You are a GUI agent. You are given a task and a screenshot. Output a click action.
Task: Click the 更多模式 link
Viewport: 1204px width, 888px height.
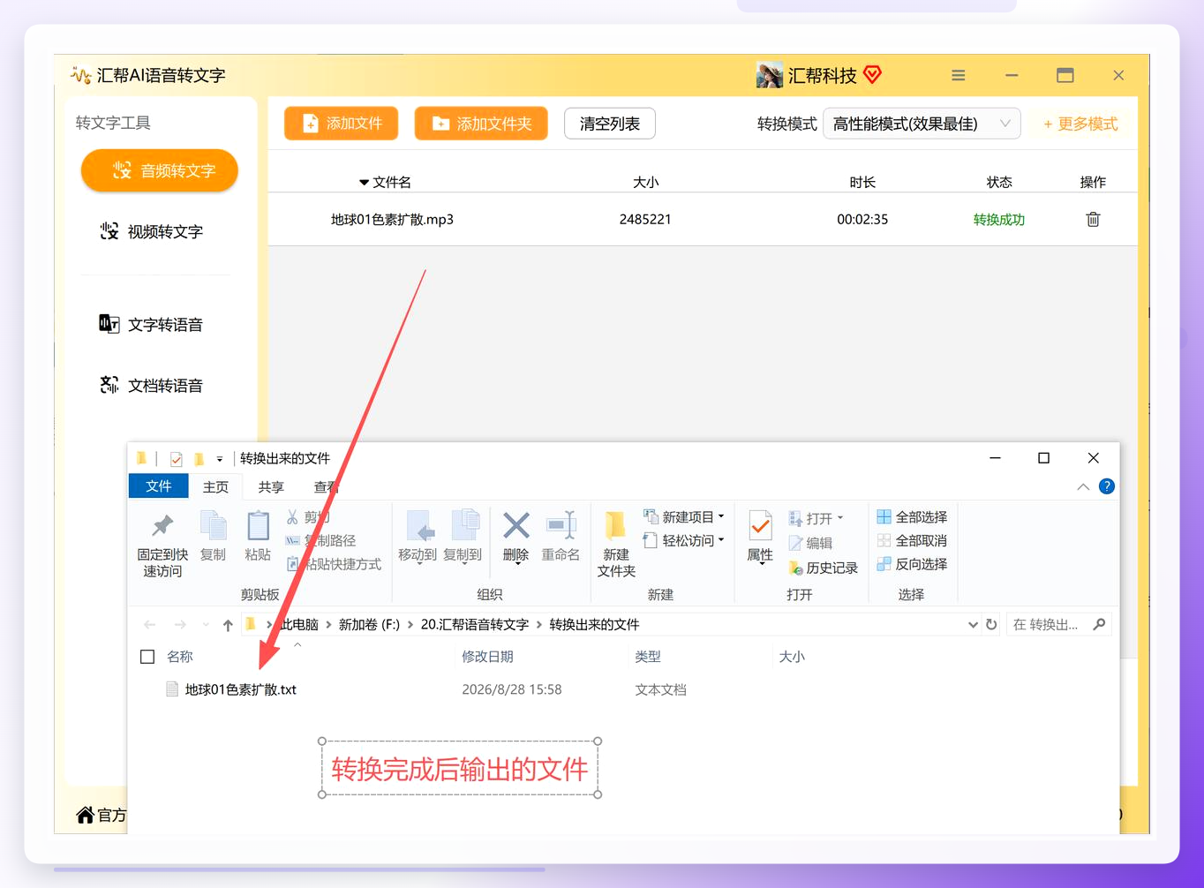pos(1080,124)
